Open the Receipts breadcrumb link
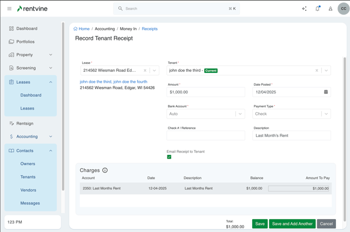Screen dimensions: 350x232 click(150, 29)
